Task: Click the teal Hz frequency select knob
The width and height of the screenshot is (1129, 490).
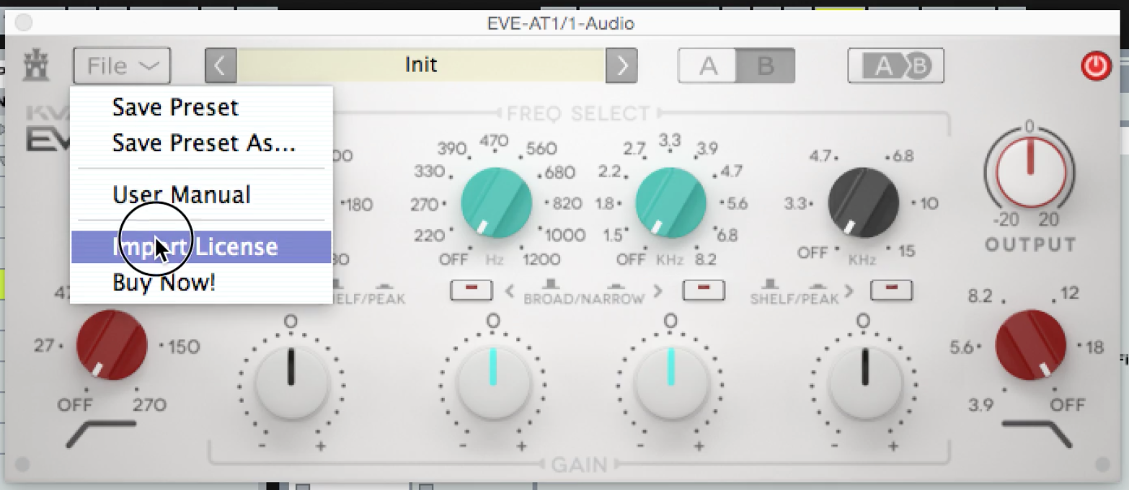Action: click(496, 202)
